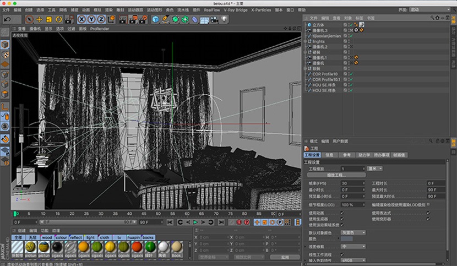Select the black cgaxis material ball
The width and height of the screenshot is (457, 266).
pyautogui.click(x=56, y=247)
